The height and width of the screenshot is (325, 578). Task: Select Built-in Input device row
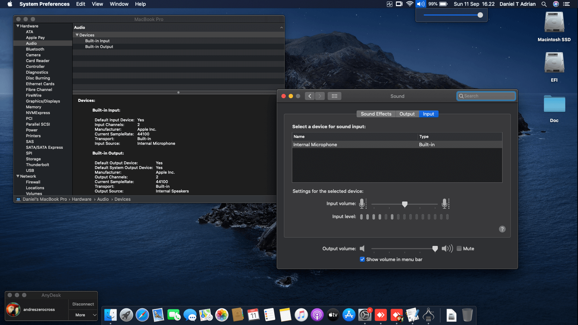pos(178,41)
